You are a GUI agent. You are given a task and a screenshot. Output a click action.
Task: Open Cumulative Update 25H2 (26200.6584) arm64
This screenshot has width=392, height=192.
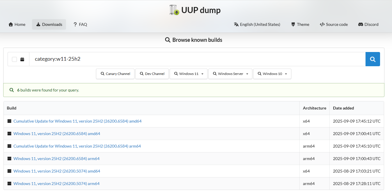click(x=77, y=146)
